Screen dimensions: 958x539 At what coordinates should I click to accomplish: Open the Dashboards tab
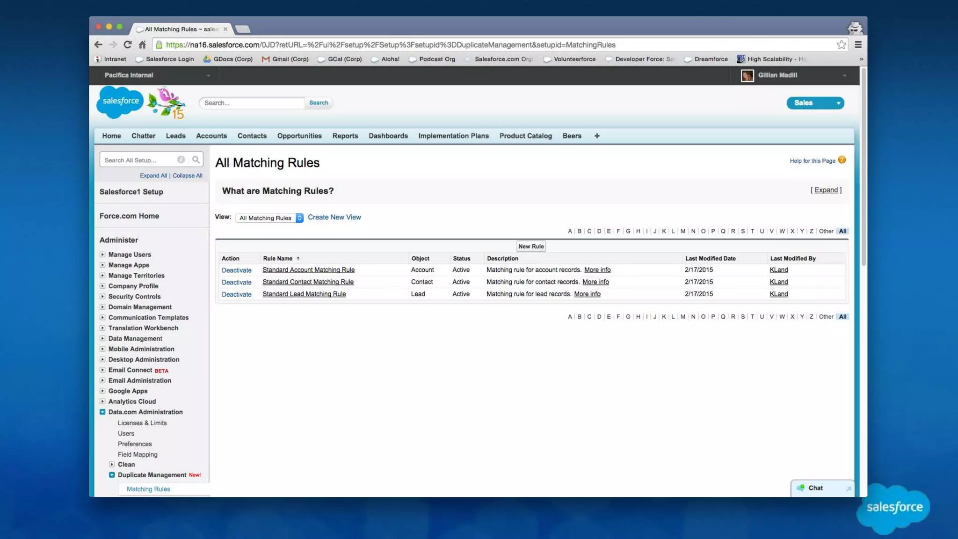pos(388,136)
